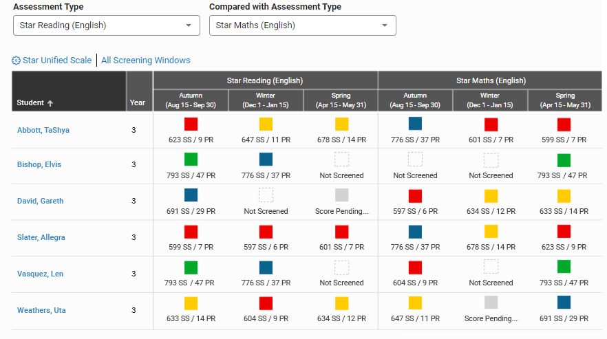Image resolution: width=607 pixels, height=339 pixels.
Task: Click the Star Maths (English) group header
Action: click(x=491, y=80)
